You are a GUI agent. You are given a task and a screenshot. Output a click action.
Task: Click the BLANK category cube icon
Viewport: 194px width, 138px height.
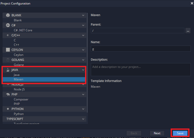tap(8, 15)
